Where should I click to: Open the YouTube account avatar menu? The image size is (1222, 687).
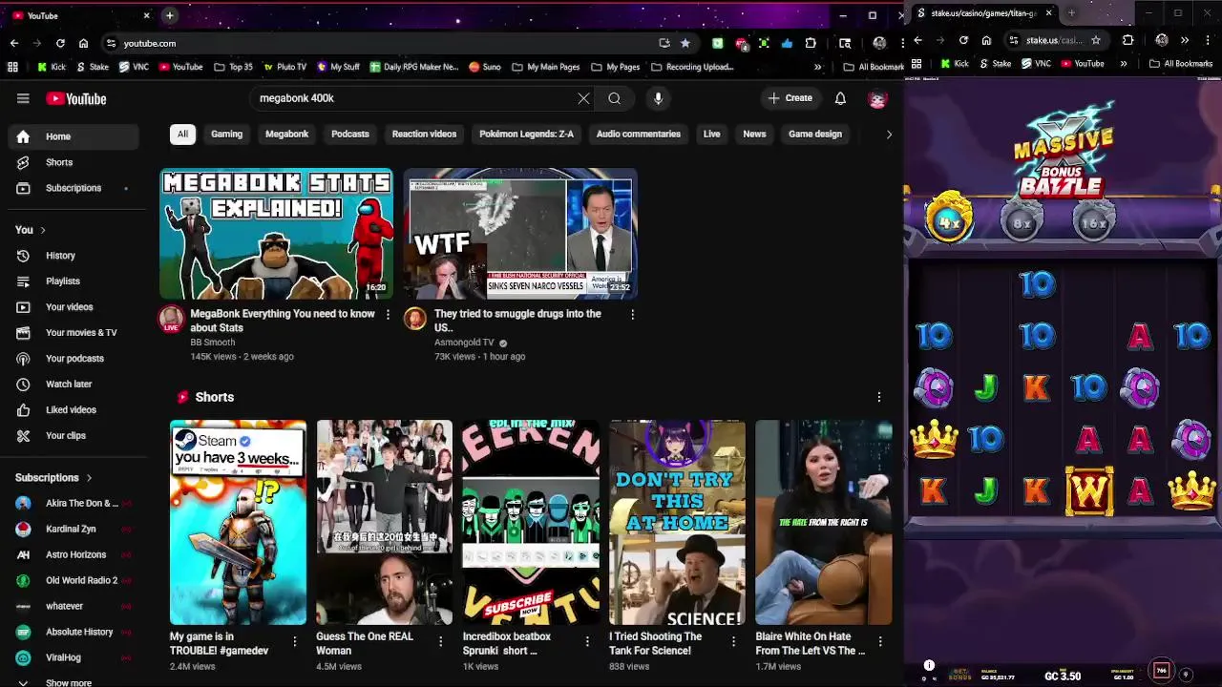[x=877, y=98]
